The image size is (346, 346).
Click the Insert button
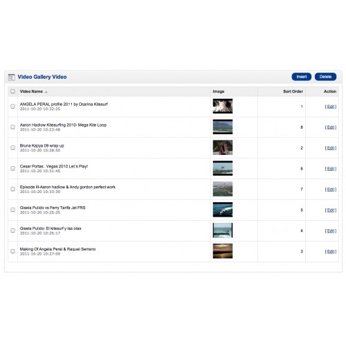click(x=302, y=77)
